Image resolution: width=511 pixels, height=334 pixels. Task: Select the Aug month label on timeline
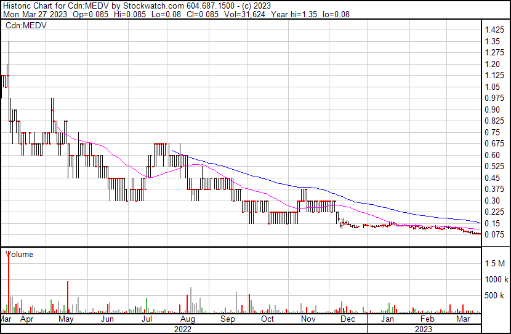tap(188, 319)
